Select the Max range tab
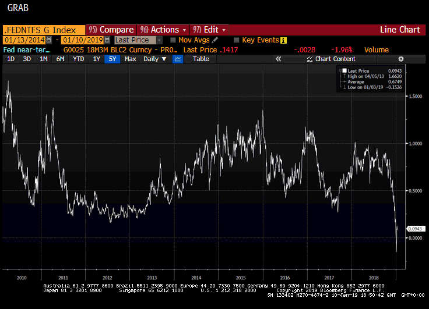429x309 pixels. coord(130,59)
